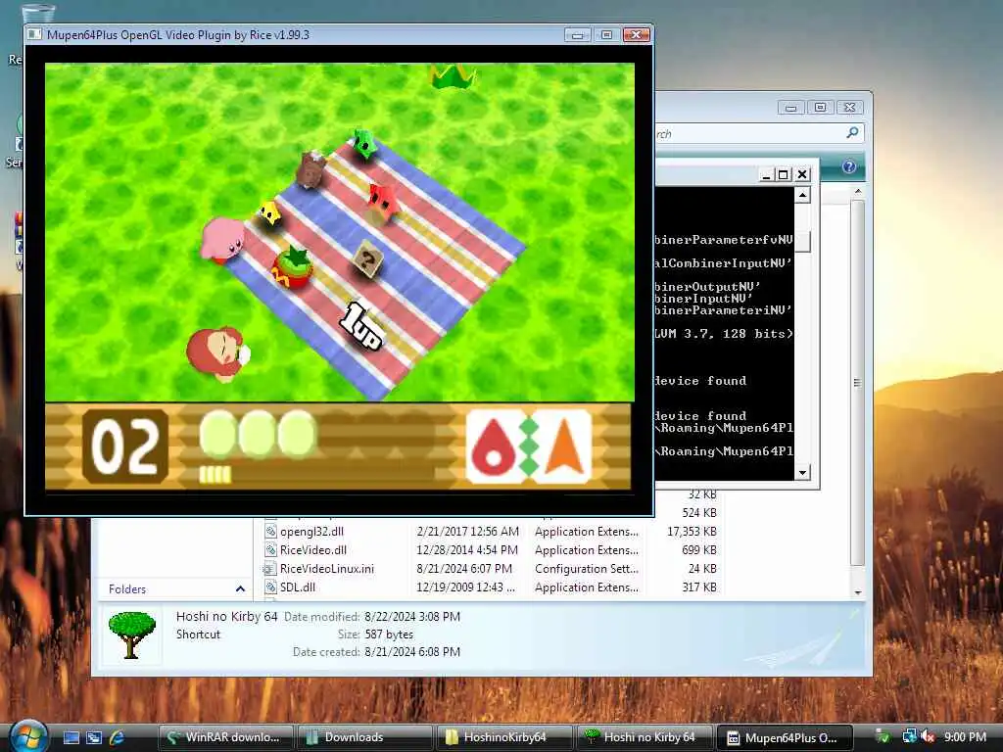Click the lives counter 02 in game HUD
Image resolution: width=1003 pixels, height=752 pixels.
125,446
